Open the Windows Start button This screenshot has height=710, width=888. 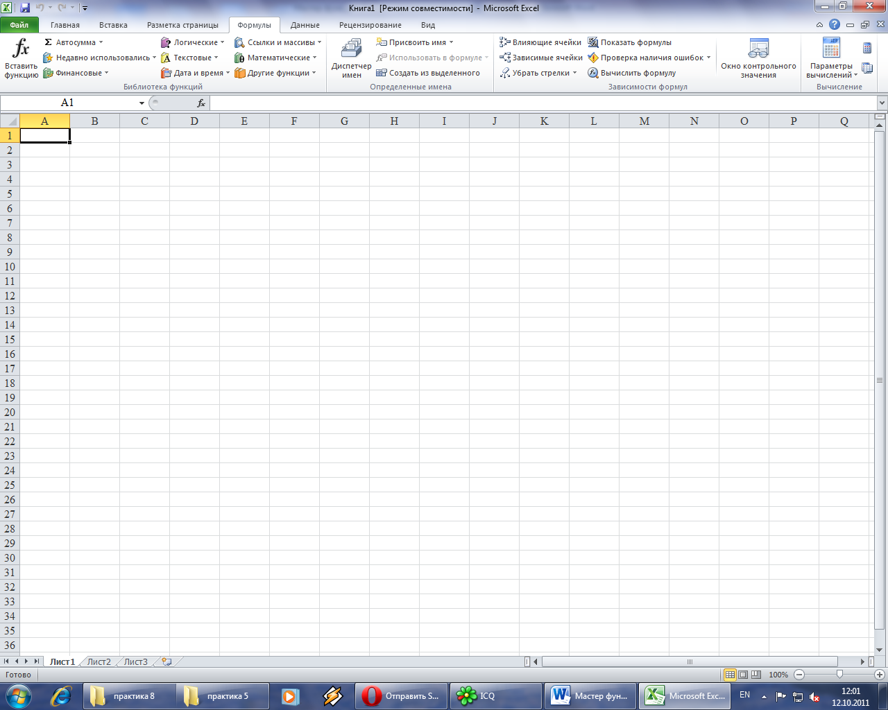point(18,696)
